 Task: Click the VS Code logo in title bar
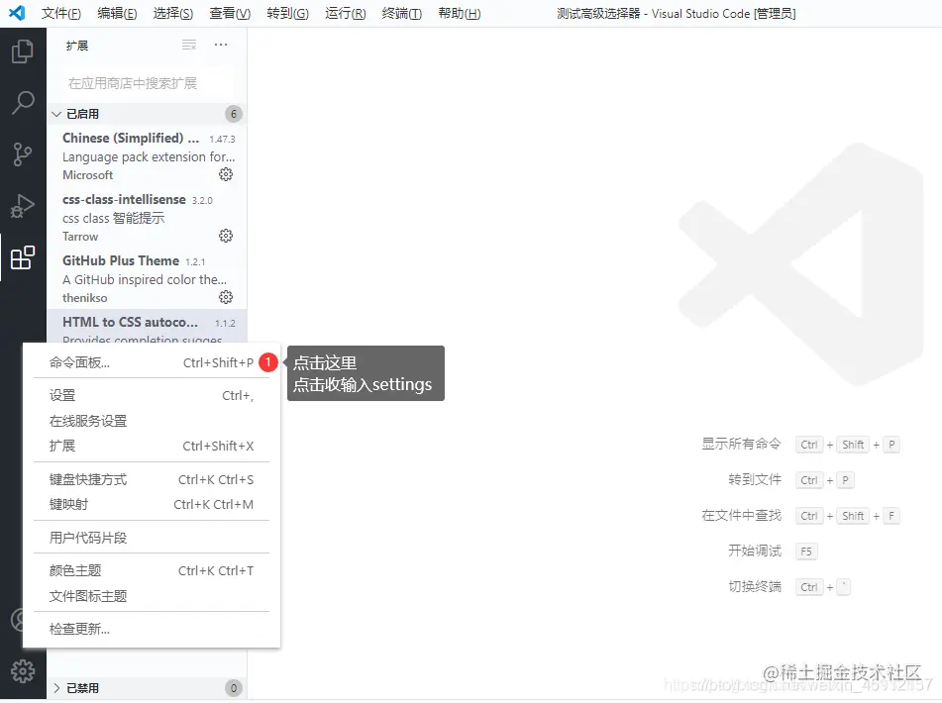[x=18, y=13]
